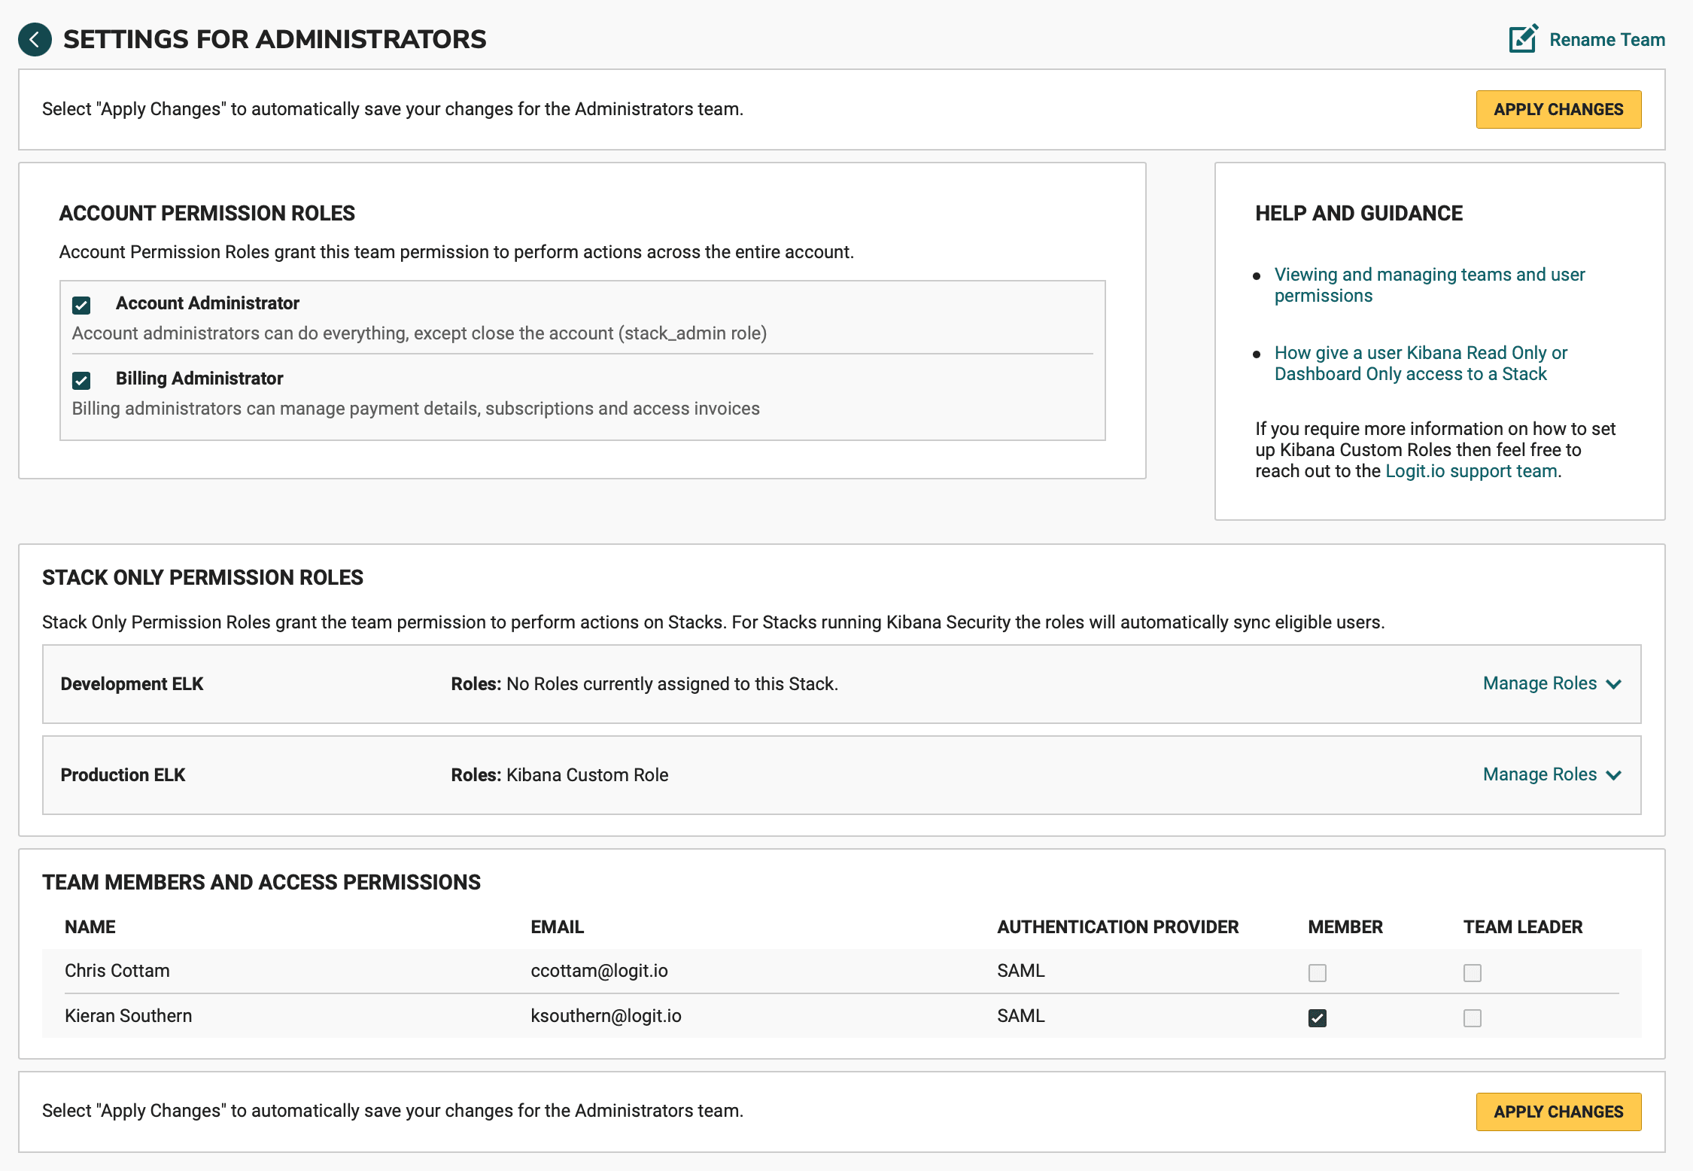Check Member box for Chris Cottam
This screenshot has width=1693, height=1171.
coord(1317,972)
